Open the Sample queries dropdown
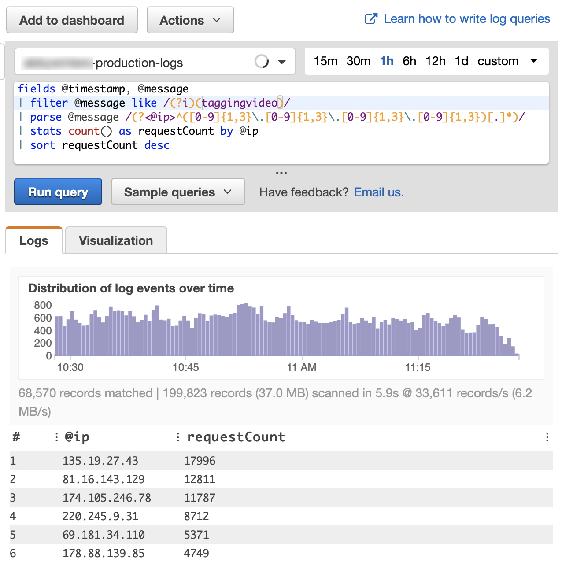This screenshot has height=562, width=562. tap(178, 192)
